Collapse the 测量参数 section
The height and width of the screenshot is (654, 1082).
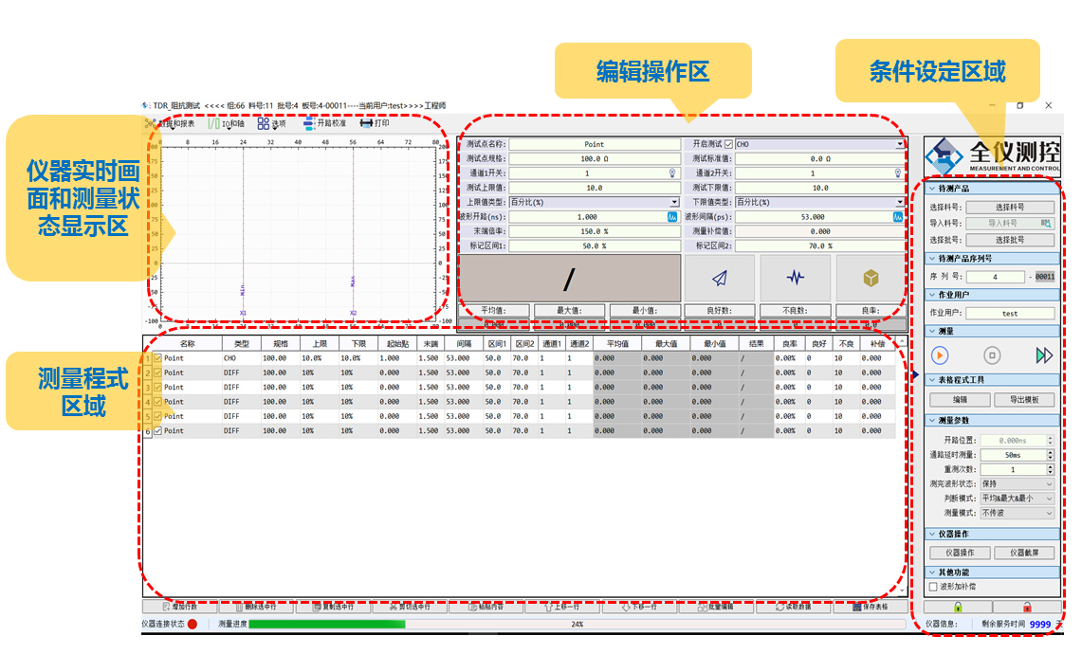[x=931, y=420]
